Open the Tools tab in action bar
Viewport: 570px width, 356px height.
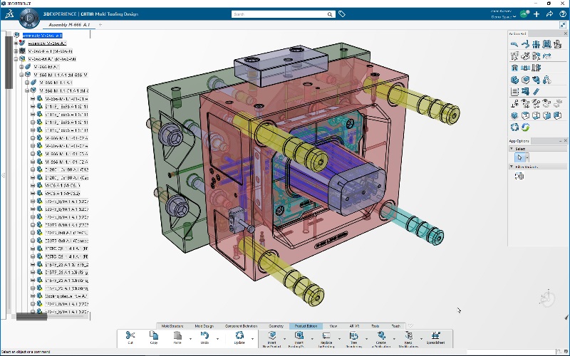(375, 325)
